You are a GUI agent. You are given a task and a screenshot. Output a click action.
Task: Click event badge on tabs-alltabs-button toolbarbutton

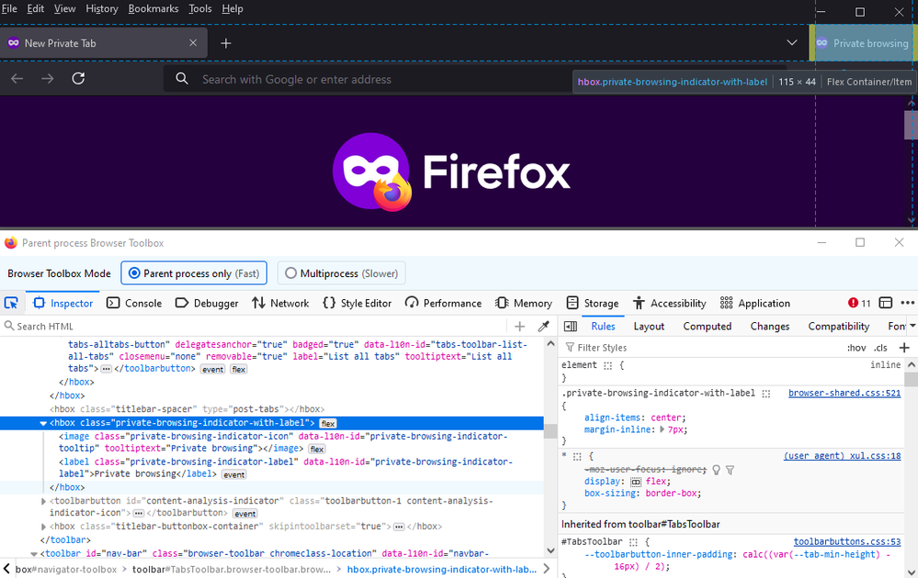[x=212, y=370]
